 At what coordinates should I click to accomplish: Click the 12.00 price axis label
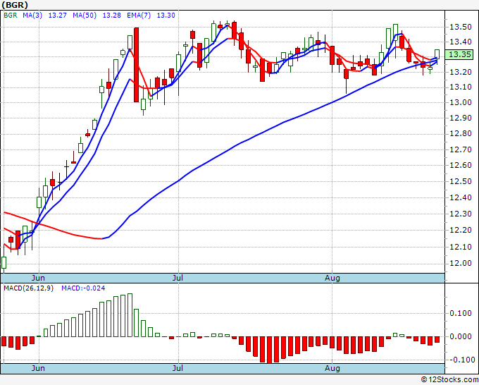click(x=461, y=264)
